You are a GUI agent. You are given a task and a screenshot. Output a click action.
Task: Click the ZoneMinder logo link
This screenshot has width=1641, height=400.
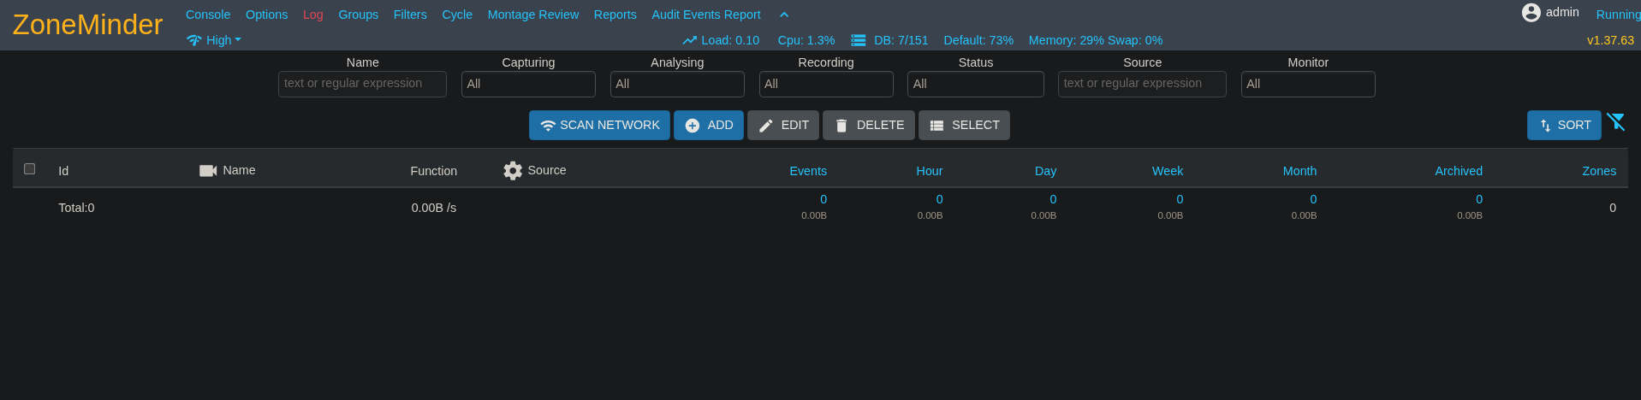(87, 25)
